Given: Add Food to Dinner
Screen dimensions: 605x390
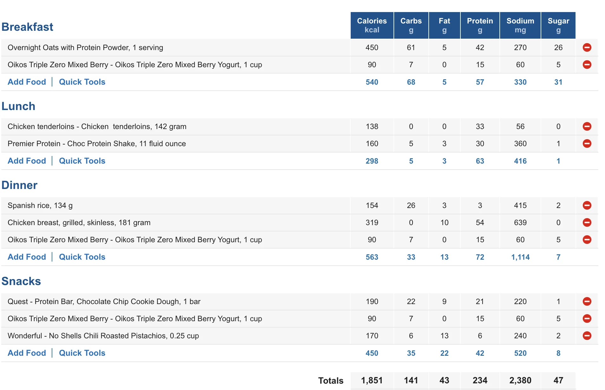Looking at the screenshot, I should click(x=27, y=257).
